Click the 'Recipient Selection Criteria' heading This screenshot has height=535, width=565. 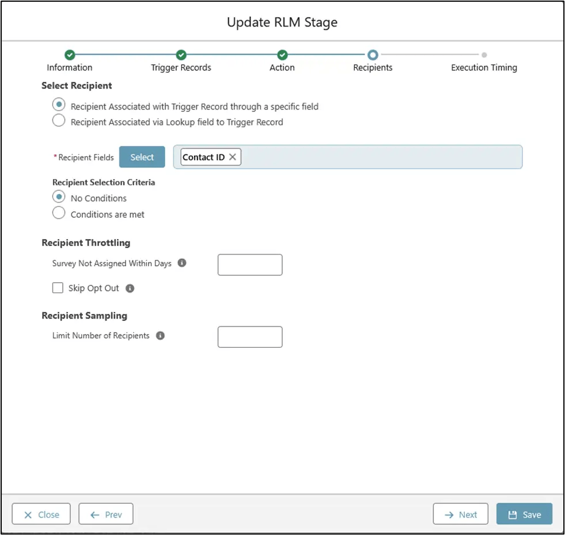click(104, 183)
